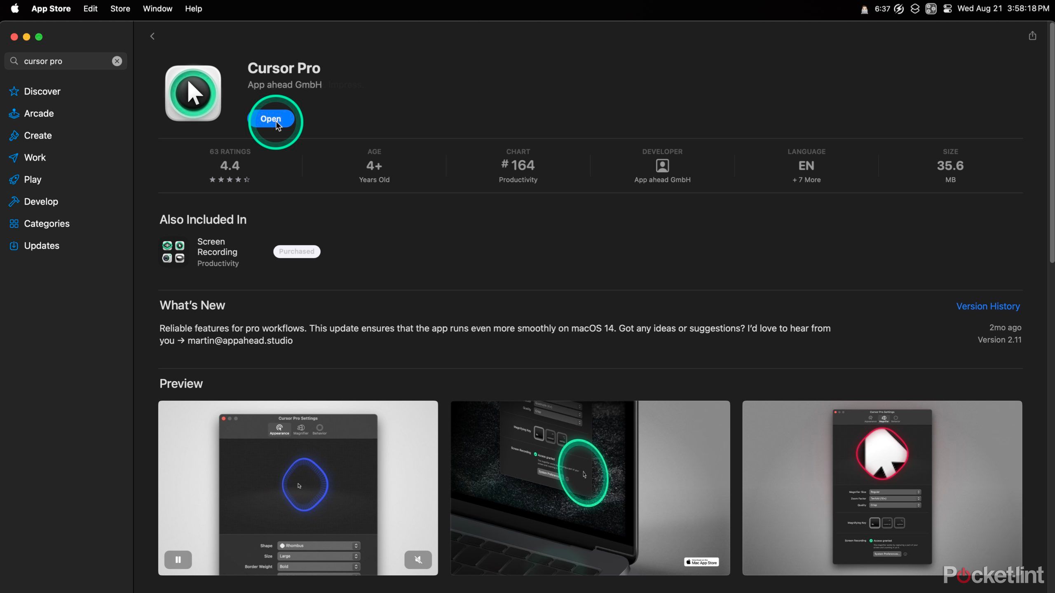Open the #164 Productivity chart
1055x593 pixels.
coord(518,166)
